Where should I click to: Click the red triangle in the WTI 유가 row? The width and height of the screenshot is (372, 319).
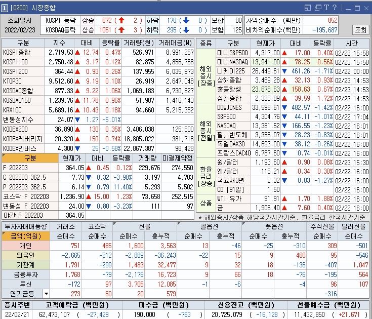[284, 199]
